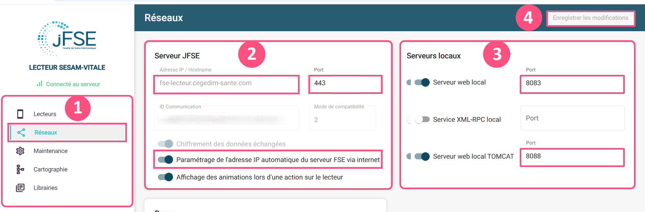
Task: Click the Réseaux share icon
Action: pos(21,132)
